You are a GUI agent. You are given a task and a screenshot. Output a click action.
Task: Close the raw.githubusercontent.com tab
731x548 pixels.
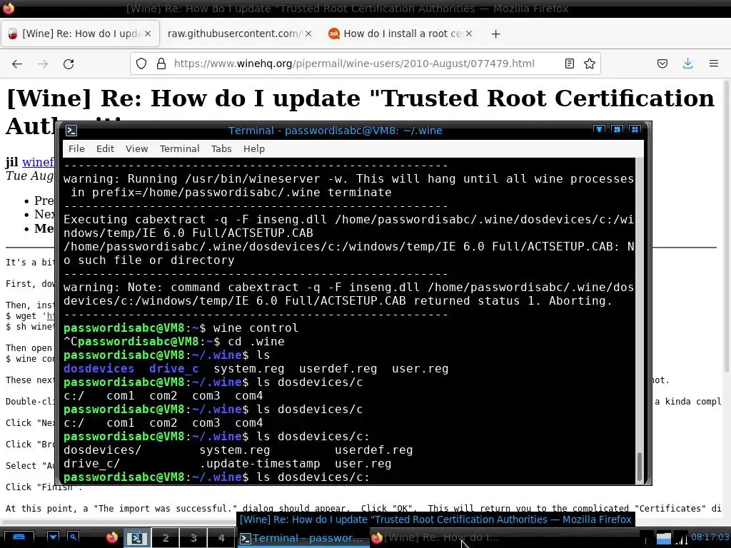(x=308, y=34)
